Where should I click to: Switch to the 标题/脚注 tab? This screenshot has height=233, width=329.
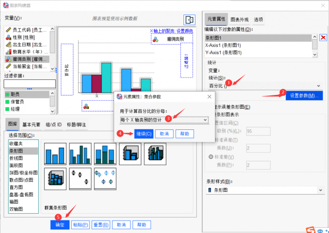(76, 124)
